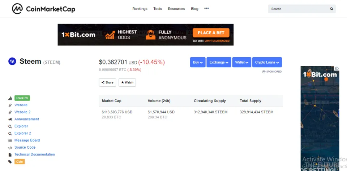Viewport: 347px width, 171px height.
Task: Click the tag icon beside Coin
Action: [10, 162]
